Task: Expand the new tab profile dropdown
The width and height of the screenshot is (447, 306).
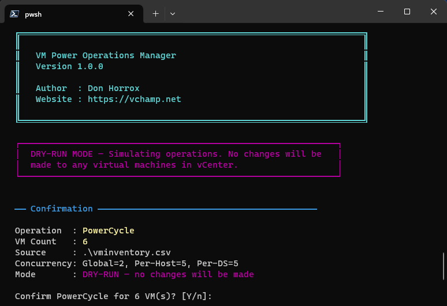Action: 172,14
